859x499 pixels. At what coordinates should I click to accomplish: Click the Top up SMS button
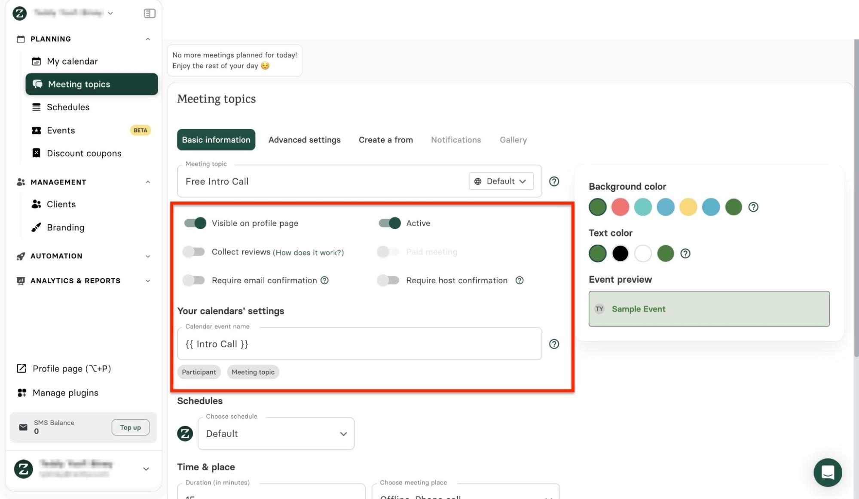coord(130,427)
